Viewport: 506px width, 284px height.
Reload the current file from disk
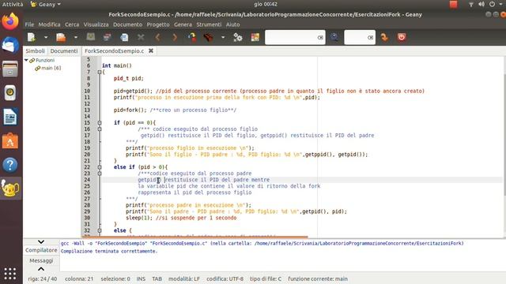(x=124, y=37)
